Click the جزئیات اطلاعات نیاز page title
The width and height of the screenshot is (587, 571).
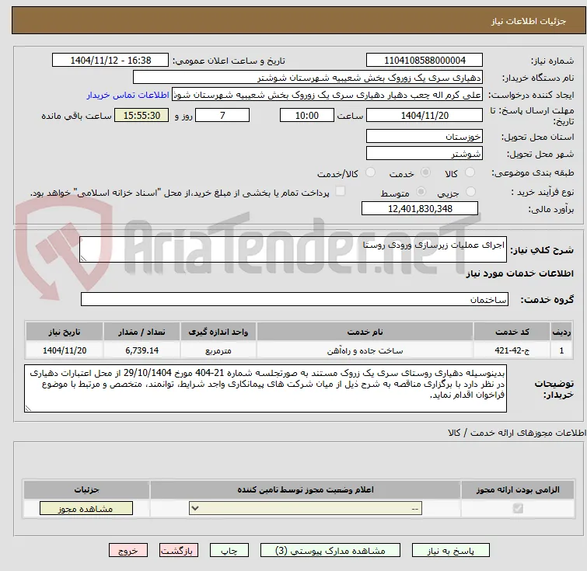[x=528, y=21]
